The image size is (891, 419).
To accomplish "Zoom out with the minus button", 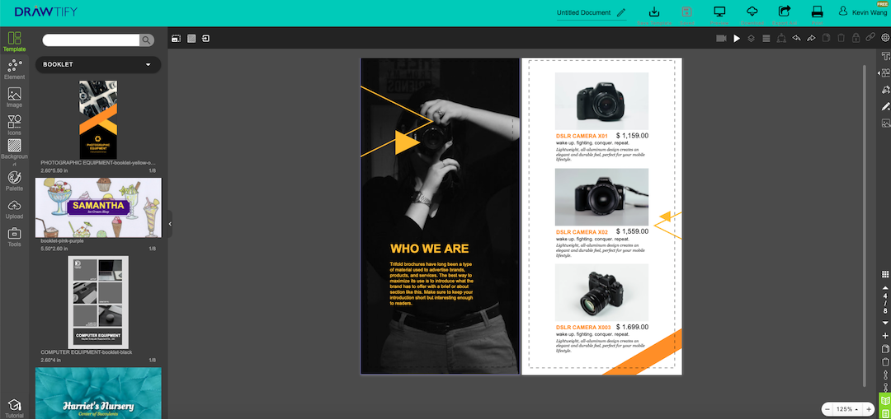I will click(827, 409).
